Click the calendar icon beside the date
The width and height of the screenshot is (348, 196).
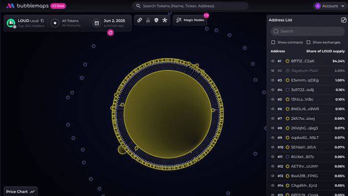pyautogui.click(x=97, y=23)
